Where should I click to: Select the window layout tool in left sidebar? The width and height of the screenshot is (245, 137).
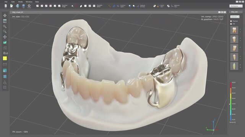pos(5,21)
